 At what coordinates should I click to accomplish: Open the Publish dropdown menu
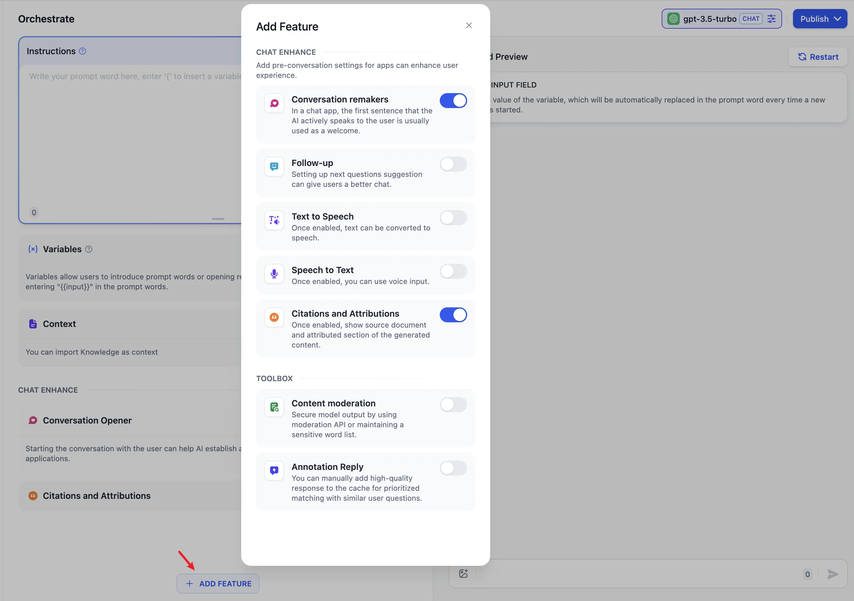point(819,19)
